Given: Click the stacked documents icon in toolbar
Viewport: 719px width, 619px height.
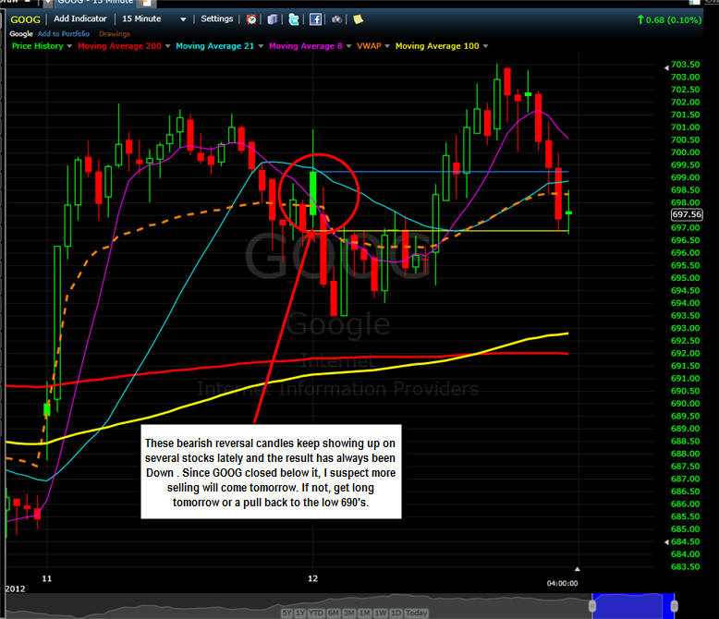Looking at the screenshot, I should pos(273,19).
